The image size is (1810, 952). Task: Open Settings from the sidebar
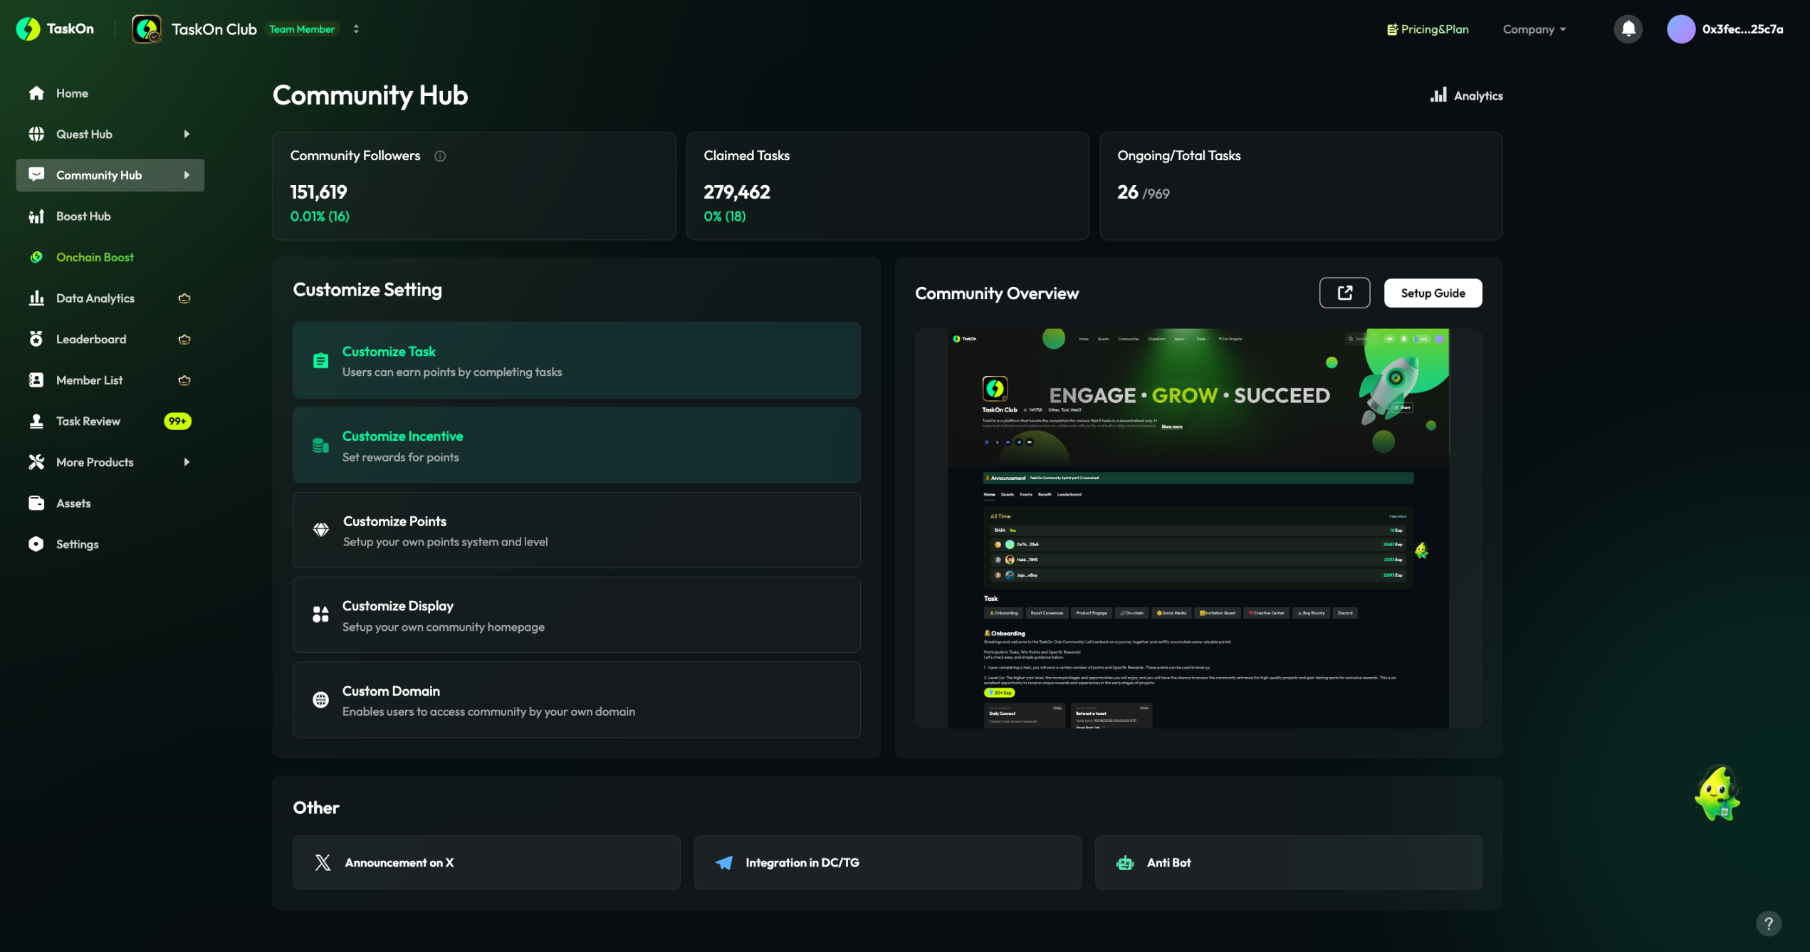coord(77,544)
